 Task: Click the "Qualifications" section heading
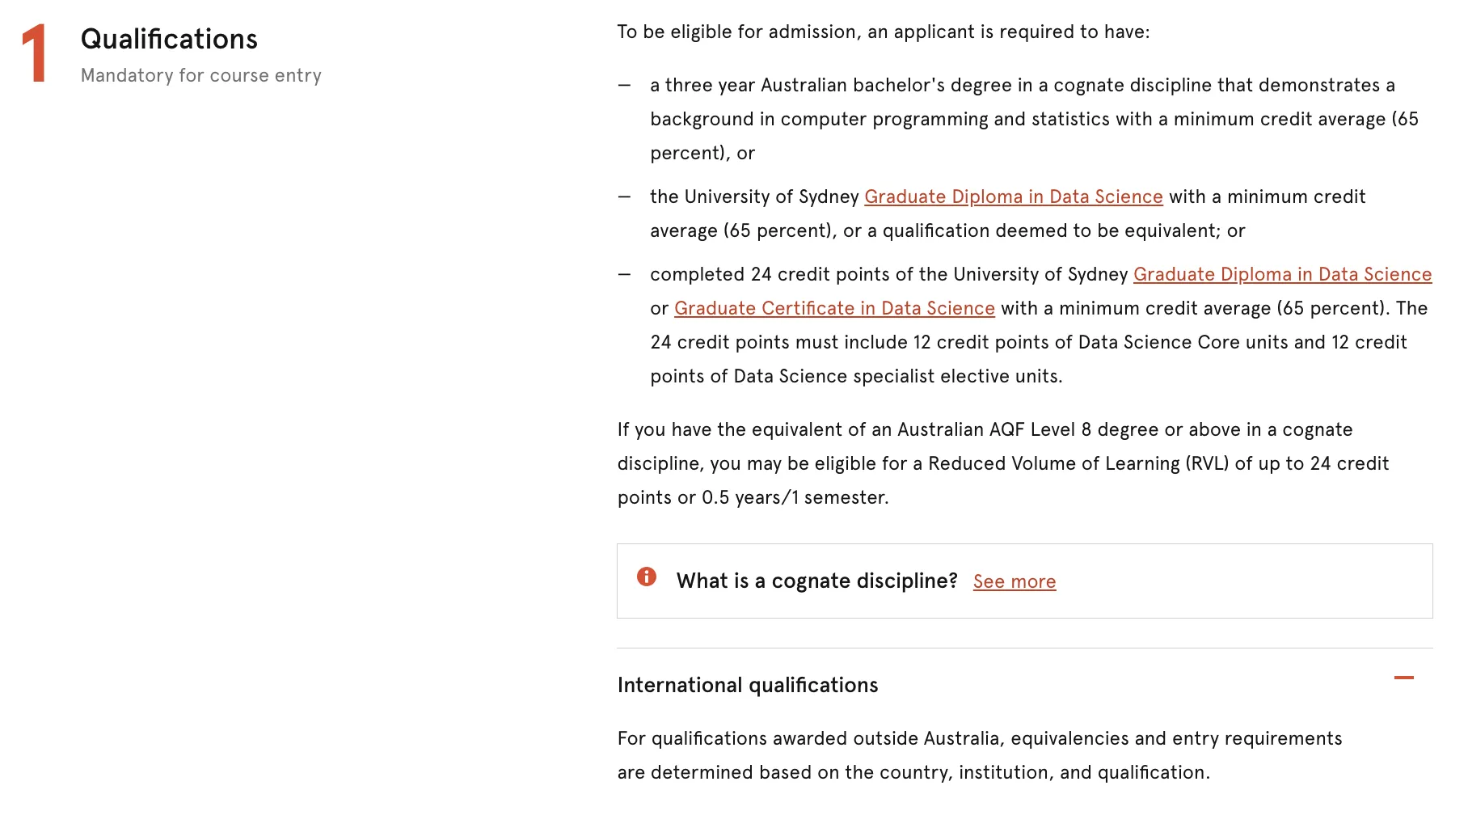pyautogui.click(x=169, y=39)
